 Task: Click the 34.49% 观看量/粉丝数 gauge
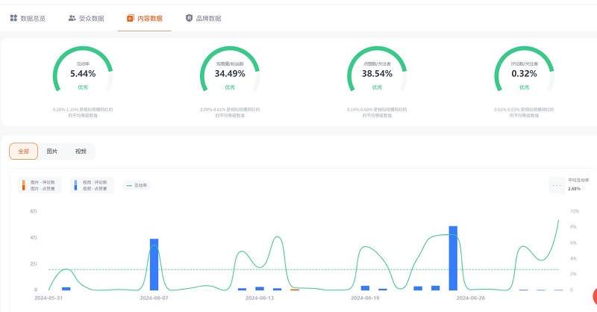click(230, 75)
